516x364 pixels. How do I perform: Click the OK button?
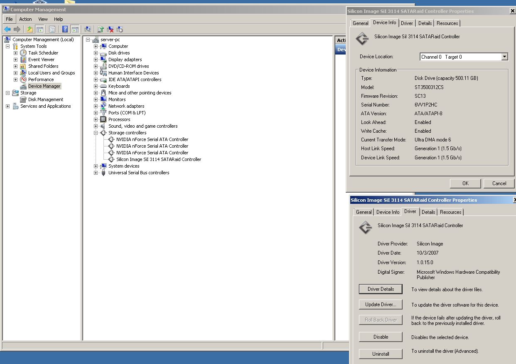(465, 183)
